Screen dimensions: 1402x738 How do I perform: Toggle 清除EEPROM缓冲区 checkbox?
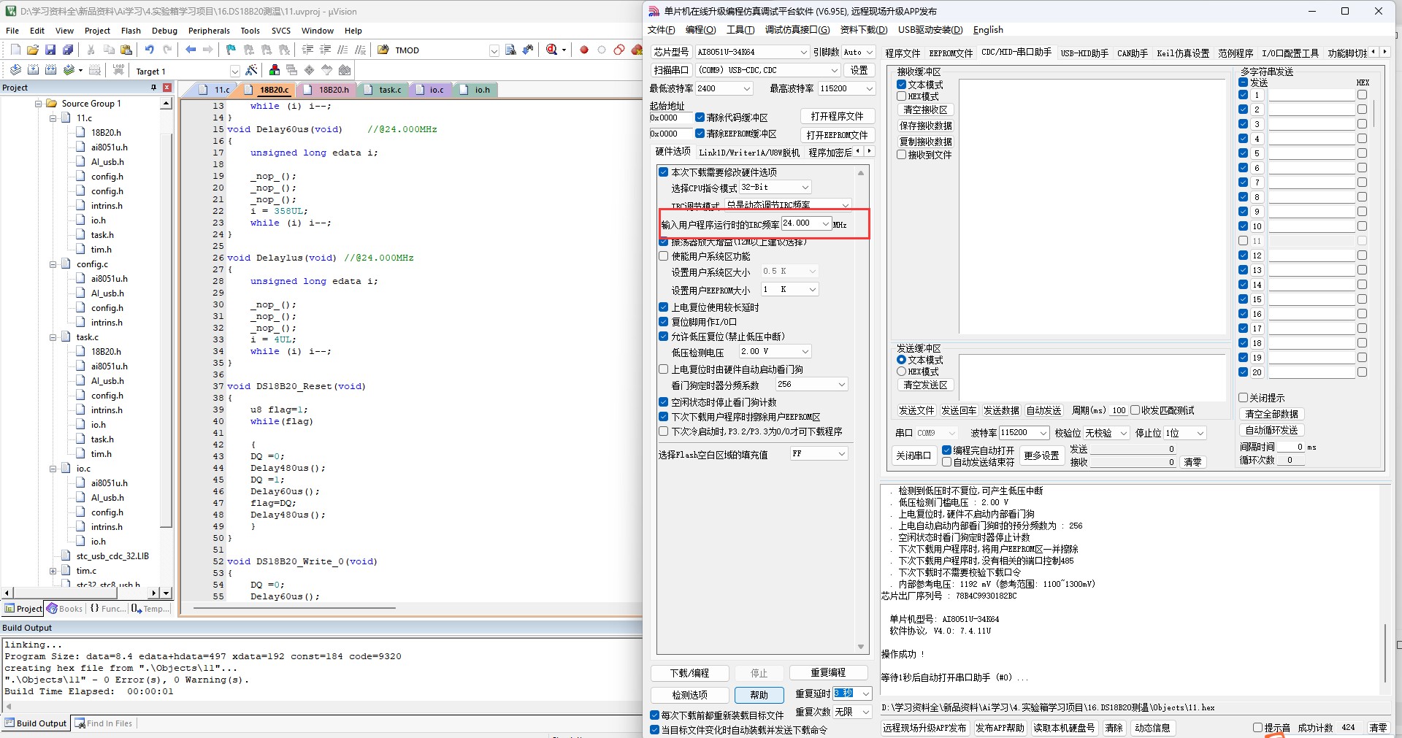(700, 134)
